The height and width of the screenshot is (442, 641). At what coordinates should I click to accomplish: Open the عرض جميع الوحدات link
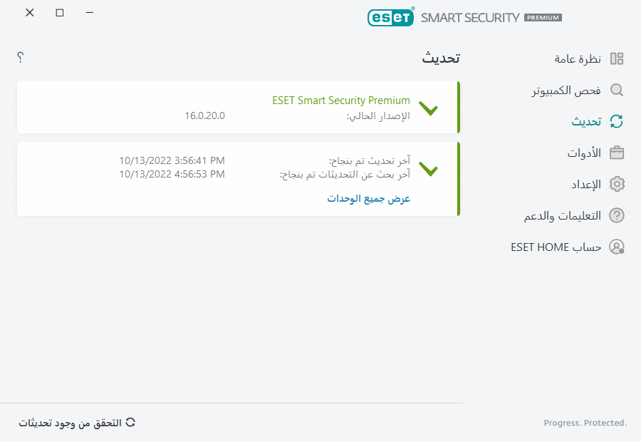coord(369,198)
